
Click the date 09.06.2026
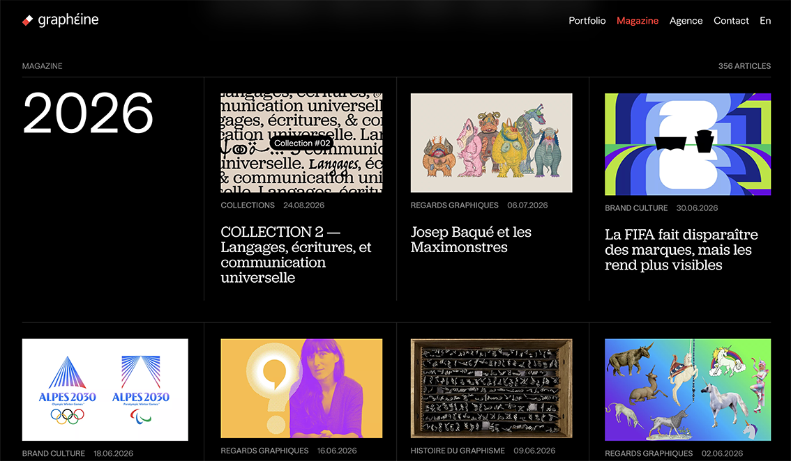534,451
